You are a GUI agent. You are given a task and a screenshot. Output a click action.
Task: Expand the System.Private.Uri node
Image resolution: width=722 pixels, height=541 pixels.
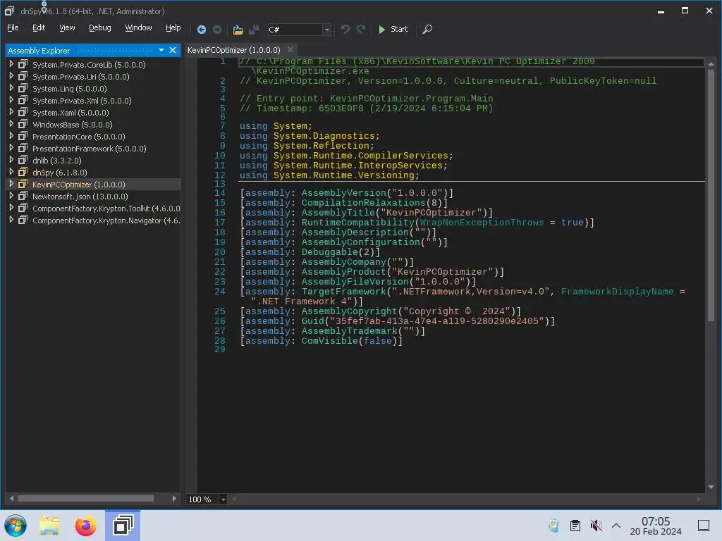click(x=11, y=76)
